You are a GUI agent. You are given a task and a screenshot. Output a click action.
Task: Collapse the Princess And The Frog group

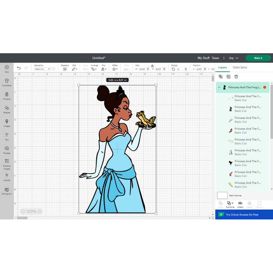pos(219,87)
